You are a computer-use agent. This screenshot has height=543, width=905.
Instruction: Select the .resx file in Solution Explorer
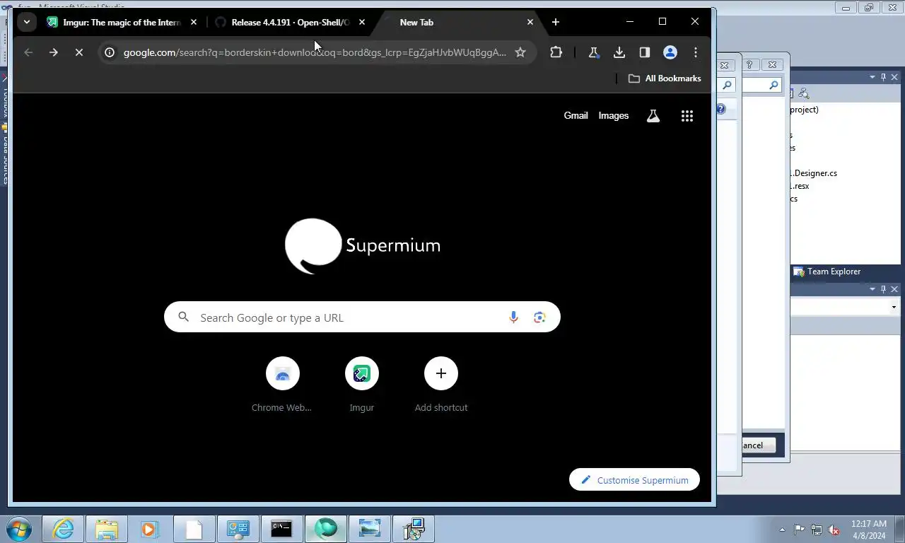[800, 186]
